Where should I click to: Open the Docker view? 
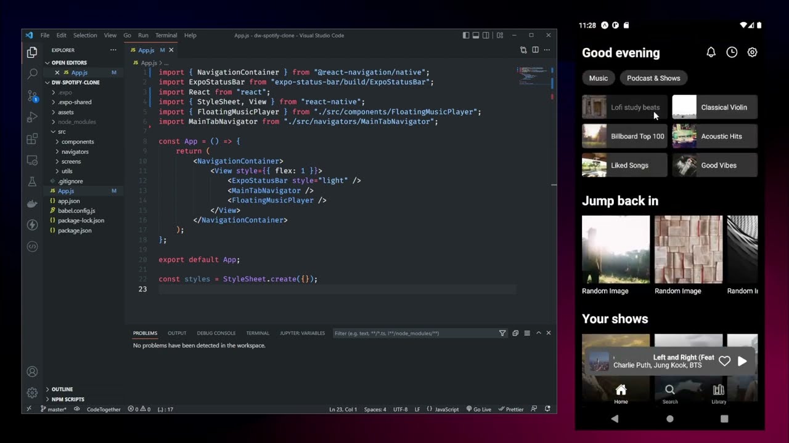[x=32, y=204]
